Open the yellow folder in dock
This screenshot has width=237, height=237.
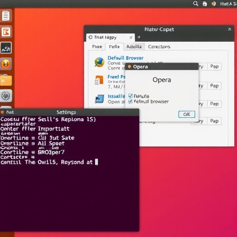point(6,80)
